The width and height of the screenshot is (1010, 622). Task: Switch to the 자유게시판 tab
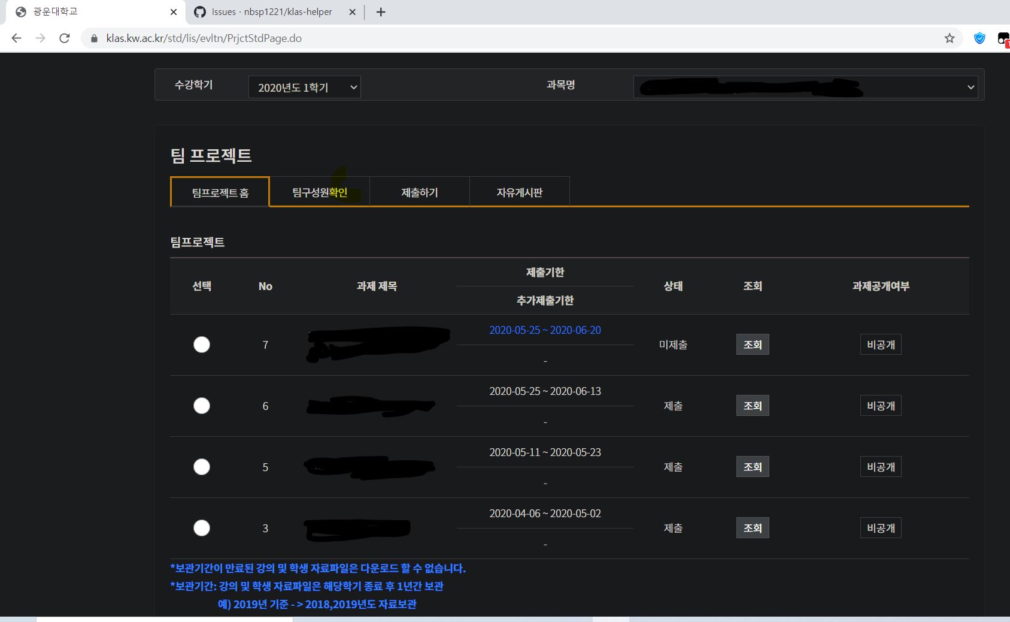click(x=519, y=192)
